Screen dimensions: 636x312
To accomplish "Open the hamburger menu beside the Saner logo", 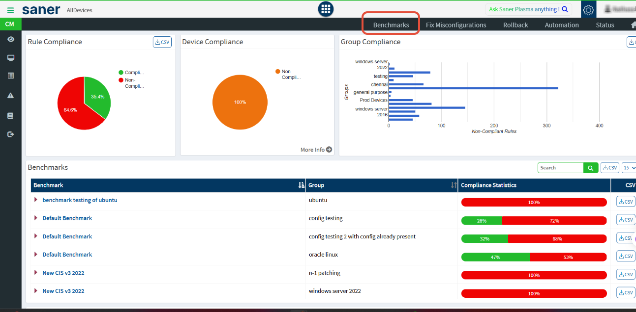I will pyautogui.click(x=10, y=10).
